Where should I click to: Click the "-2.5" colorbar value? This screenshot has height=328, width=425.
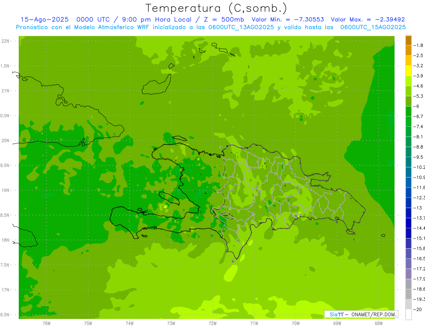pyautogui.click(x=419, y=56)
